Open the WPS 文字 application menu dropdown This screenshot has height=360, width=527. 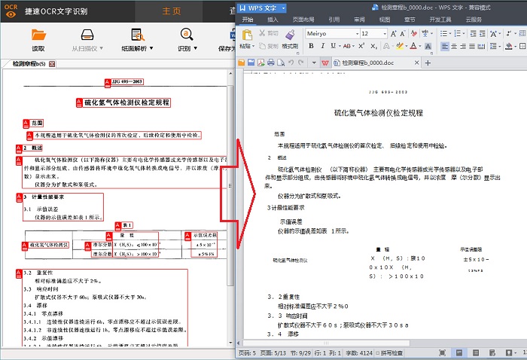(x=283, y=8)
